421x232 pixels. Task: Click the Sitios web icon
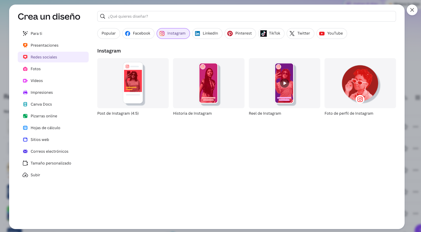point(25,140)
